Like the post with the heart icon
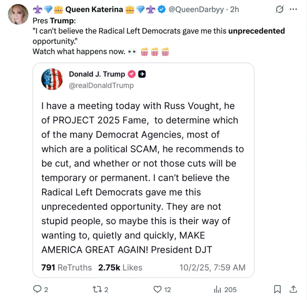307x300 pixels. point(158,289)
